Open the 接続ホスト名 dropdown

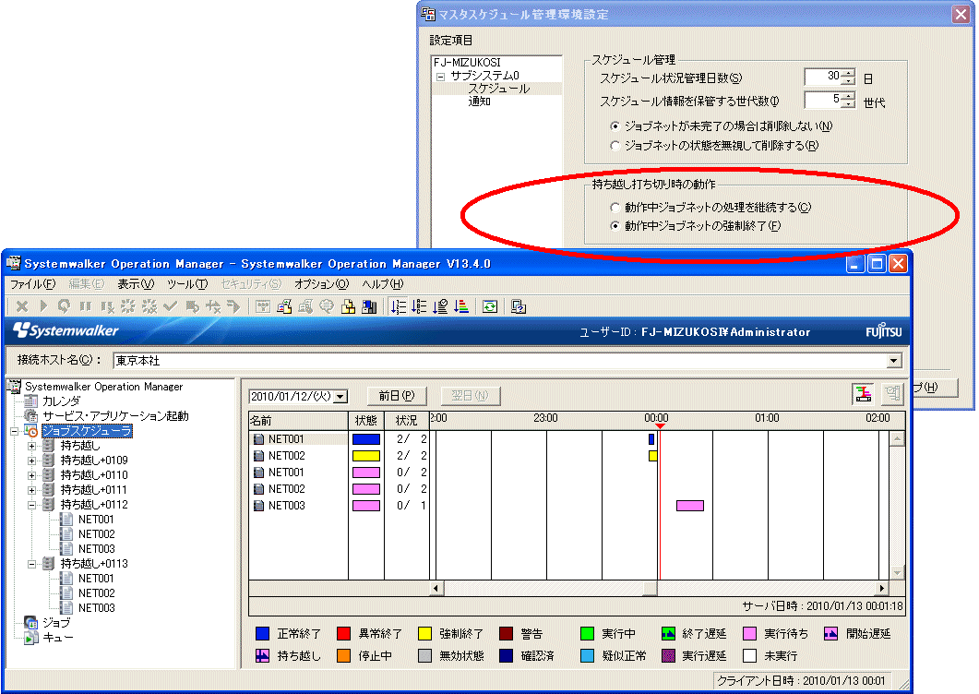coord(894,361)
